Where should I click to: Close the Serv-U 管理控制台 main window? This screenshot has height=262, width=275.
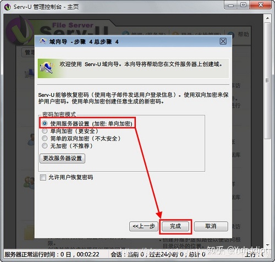pyautogui.click(x=260, y=5)
